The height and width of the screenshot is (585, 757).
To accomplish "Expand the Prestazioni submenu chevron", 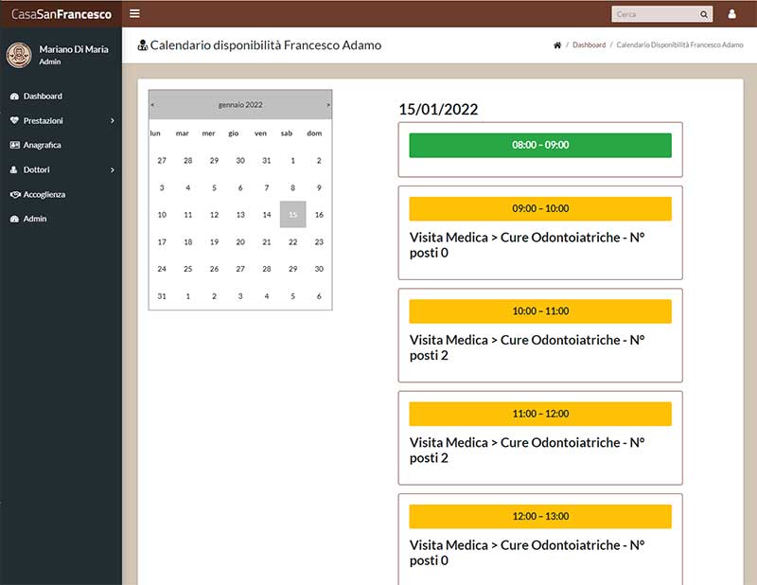I will coord(112,120).
